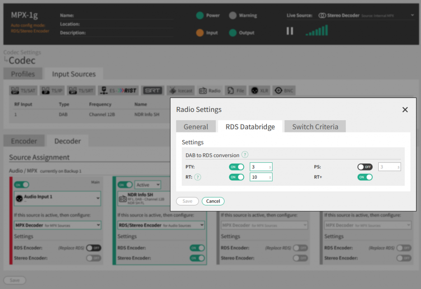
Task: Click the help icon beside DAB to RDS conversion
Action: (245, 155)
